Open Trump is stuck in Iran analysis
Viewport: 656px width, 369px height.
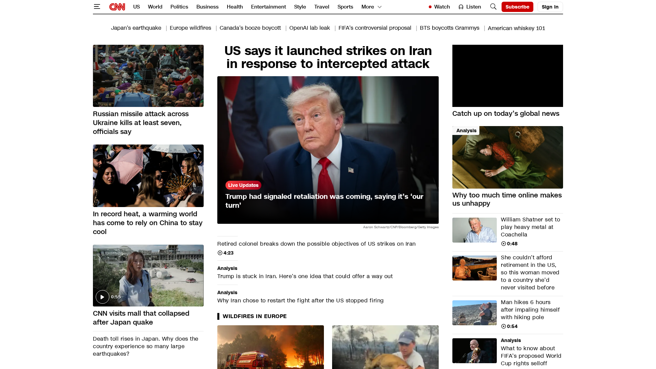[x=305, y=276]
